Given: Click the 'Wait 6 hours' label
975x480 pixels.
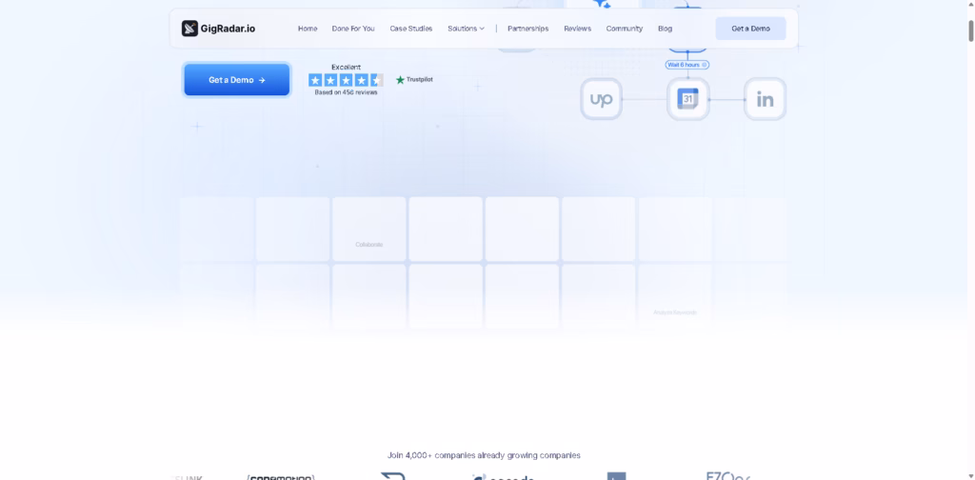Looking at the screenshot, I should click(687, 65).
